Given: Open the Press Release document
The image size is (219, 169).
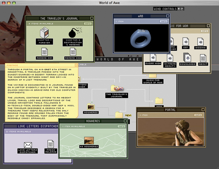Looking at the screenshot, I should (51, 144).
